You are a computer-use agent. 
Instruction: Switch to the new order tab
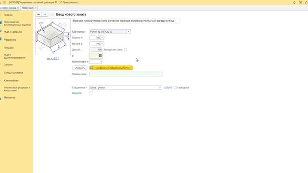click(x=8, y=8)
